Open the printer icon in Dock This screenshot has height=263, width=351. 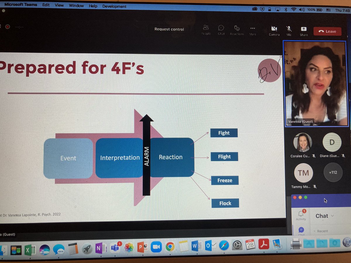(295, 244)
